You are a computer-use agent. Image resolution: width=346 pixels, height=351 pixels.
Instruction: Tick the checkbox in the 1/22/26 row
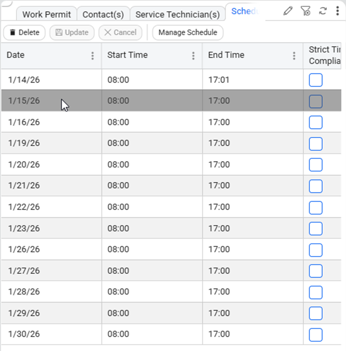click(x=315, y=207)
